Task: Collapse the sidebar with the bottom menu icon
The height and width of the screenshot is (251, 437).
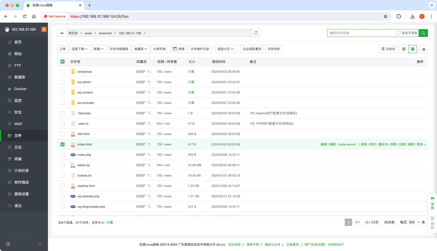Action: 8,244
